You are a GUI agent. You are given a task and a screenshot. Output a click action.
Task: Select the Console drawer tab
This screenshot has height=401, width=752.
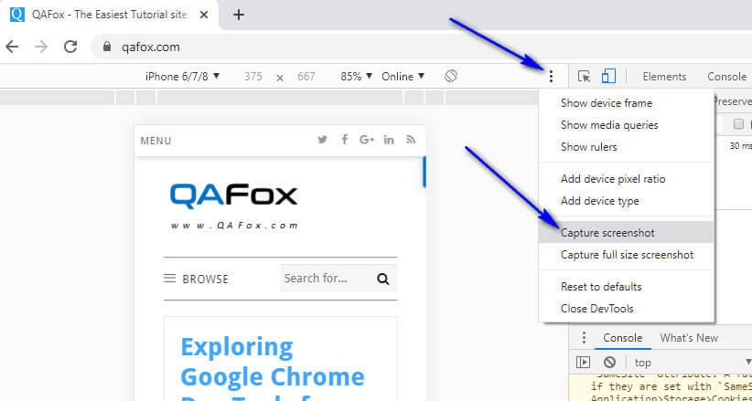622,338
